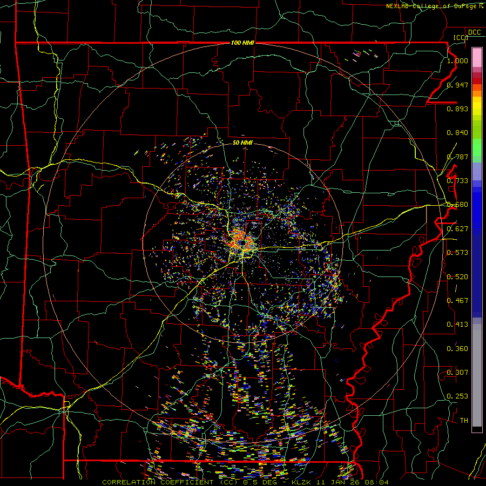Click the gray low-value segment of color bar
Image resolution: width=486 pixels, height=486 pixels.
tap(477, 375)
